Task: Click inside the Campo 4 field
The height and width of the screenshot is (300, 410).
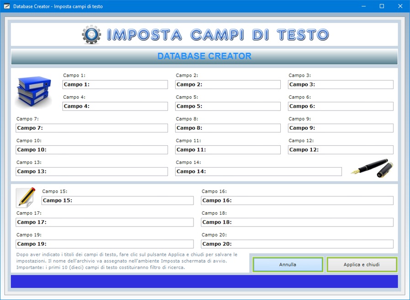Action: (115, 106)
